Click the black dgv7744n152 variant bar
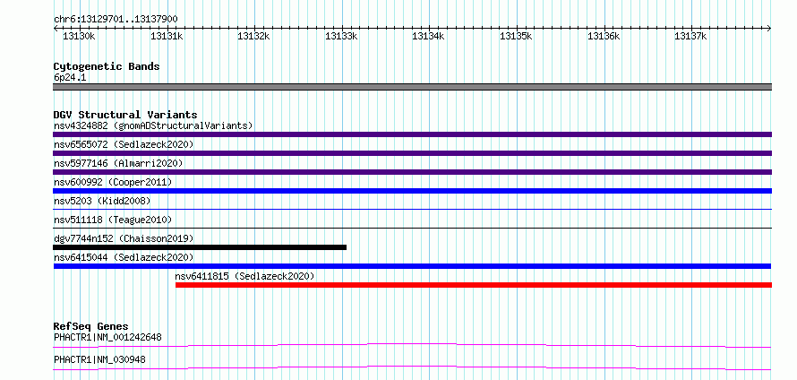 tap(200, 247)
